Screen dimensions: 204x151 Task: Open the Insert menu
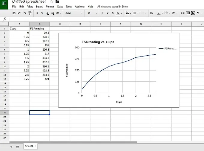pos(39,7)
